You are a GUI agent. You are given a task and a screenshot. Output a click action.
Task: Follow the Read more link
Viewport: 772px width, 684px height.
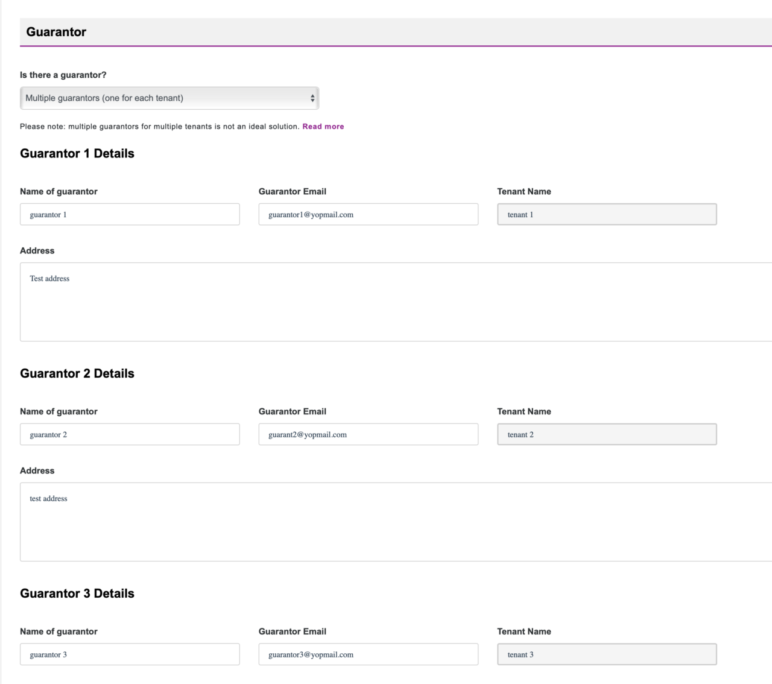[x=323, y=127]
